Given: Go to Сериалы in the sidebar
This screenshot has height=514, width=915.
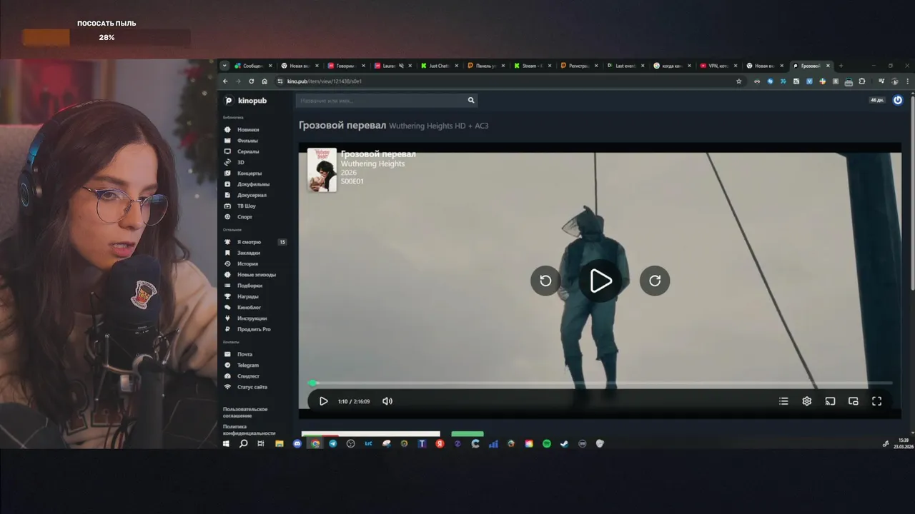Looking at the screenshot, I should coord(248,151).
